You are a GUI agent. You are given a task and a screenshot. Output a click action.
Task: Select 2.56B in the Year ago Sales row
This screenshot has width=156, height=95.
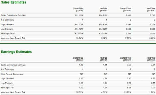(x=152, y=34)
